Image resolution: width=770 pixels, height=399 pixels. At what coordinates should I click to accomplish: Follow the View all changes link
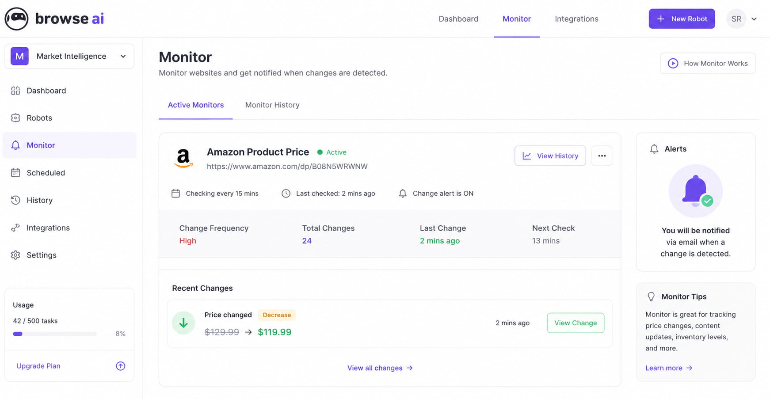380,368
